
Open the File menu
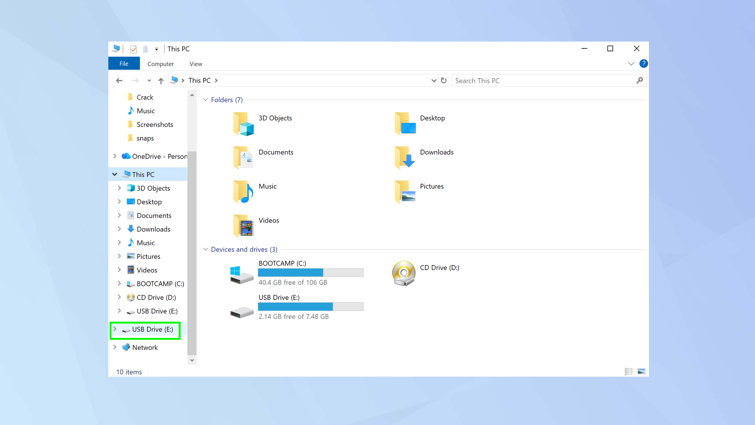pos(124,63)
